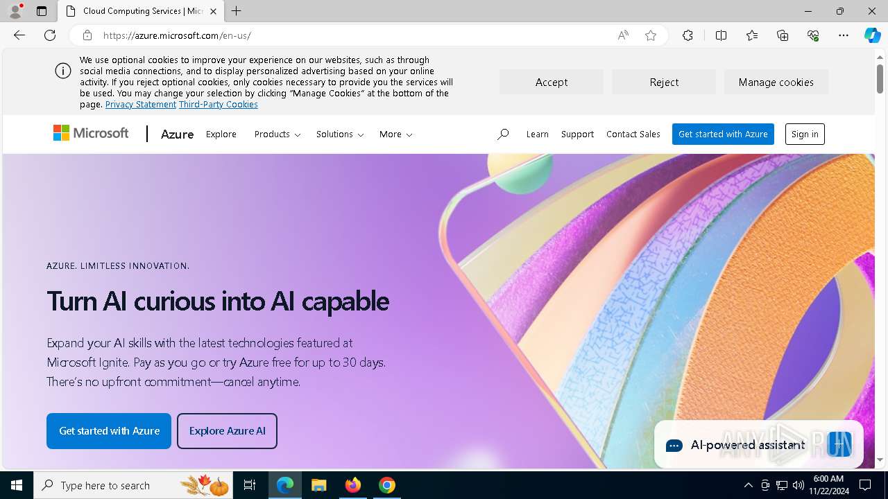Click the browser back arrow
This screenshot has width=888, height=499.
pos(19,35)
